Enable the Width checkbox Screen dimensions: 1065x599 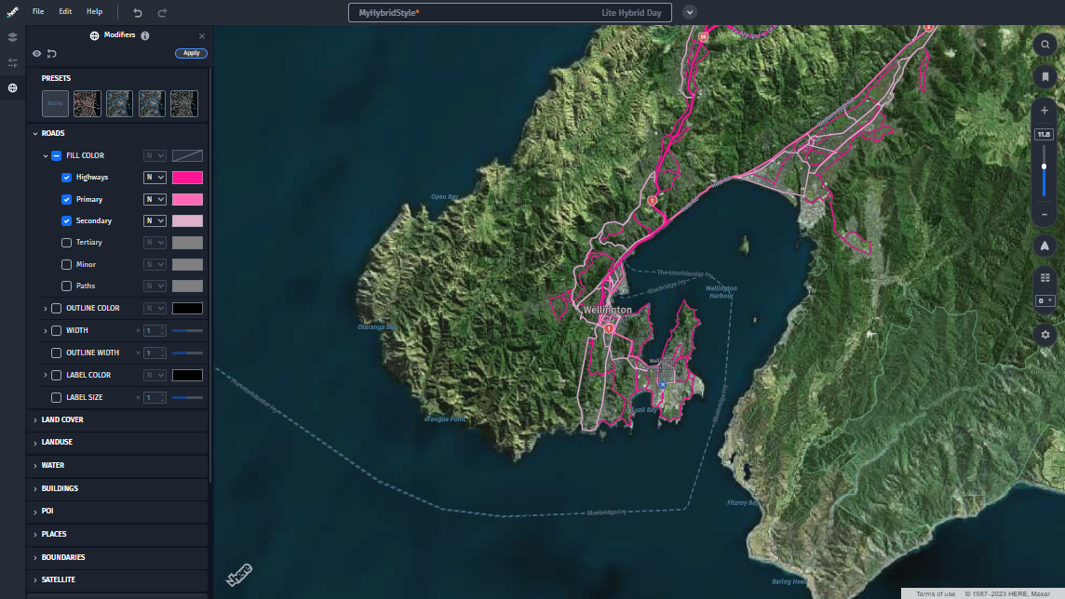click(x=57, y=331)
